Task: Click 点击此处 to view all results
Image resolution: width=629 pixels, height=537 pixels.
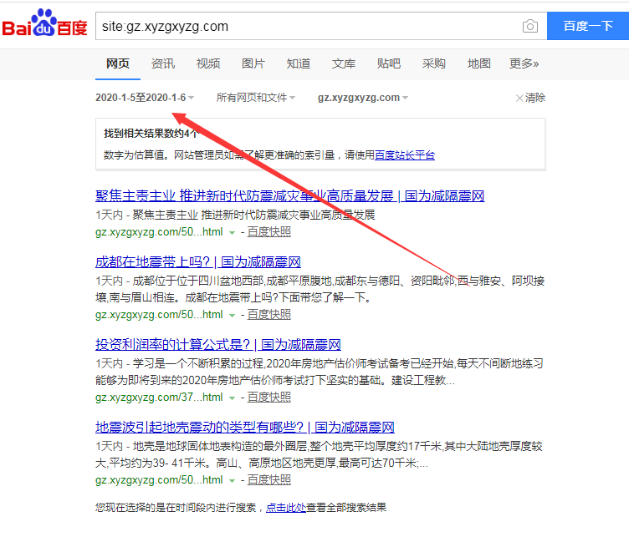Action: [x=285, y=508]
